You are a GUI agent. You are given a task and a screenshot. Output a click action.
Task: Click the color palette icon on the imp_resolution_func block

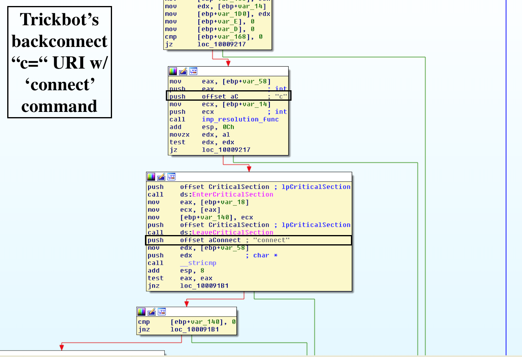(173, 71)
